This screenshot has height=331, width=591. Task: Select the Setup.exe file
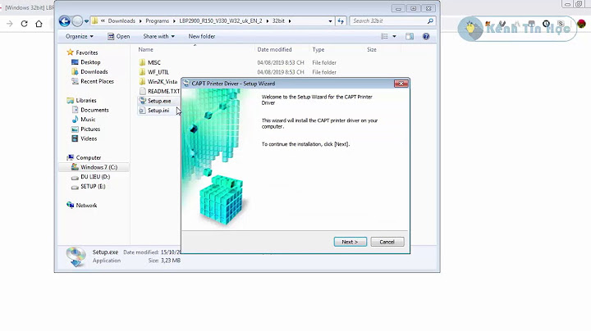pos(159,101)
